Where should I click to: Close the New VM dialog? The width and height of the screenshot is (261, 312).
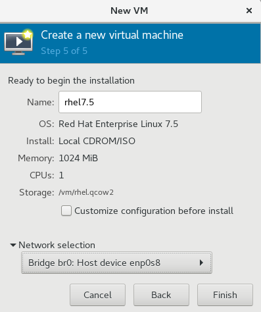(249, 11)
